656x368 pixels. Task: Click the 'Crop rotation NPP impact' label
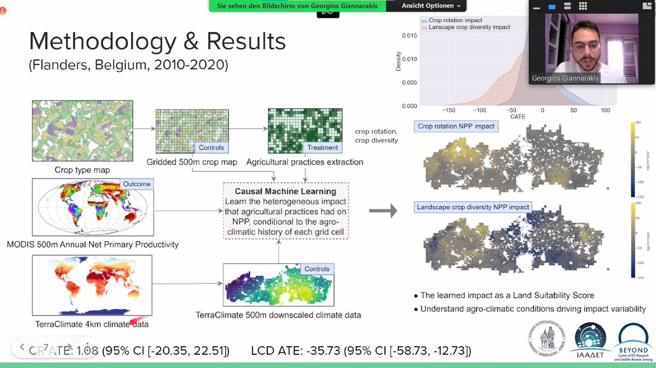(x=456, y=126)
